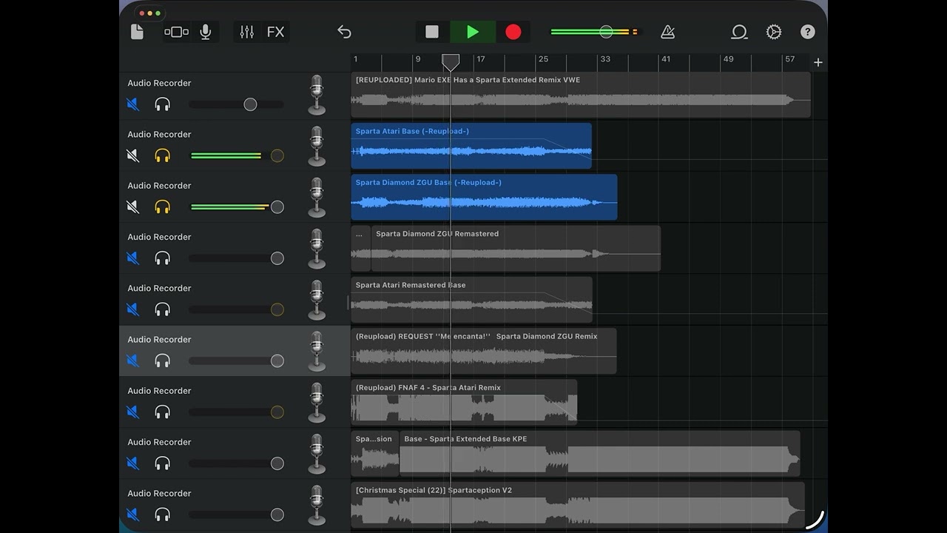Screen dimensions: 947x533
Task: Solo the Spartaception V2 track
Action: tap(163, 514)
